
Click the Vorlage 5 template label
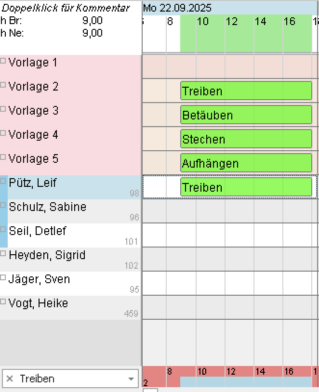coord(33,159)
